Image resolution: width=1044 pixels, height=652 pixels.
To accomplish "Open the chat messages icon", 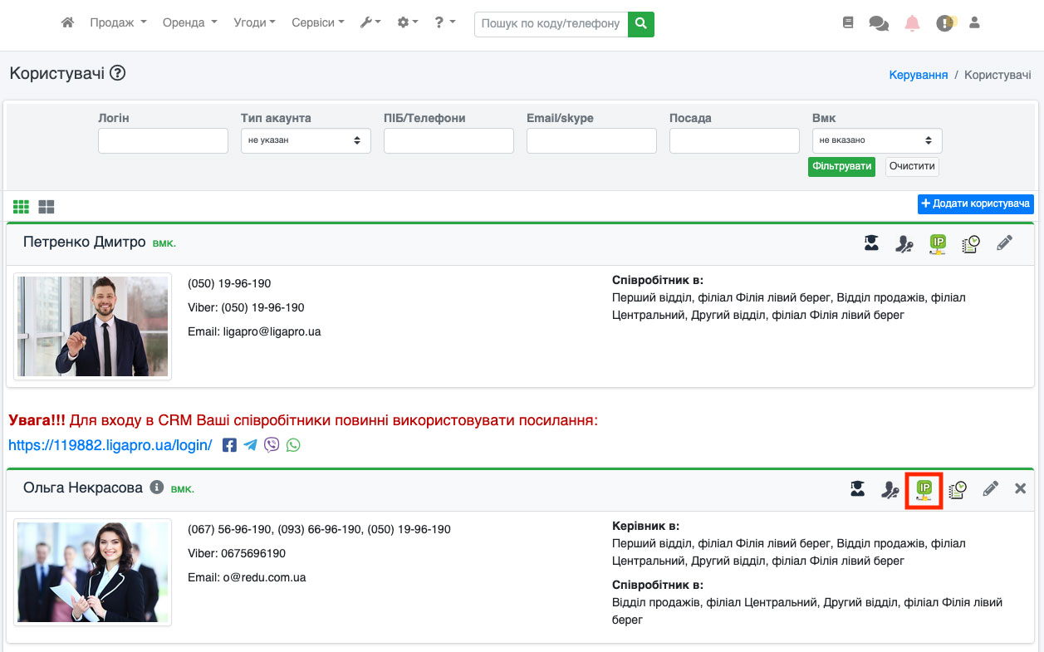I will click(879, 23).
